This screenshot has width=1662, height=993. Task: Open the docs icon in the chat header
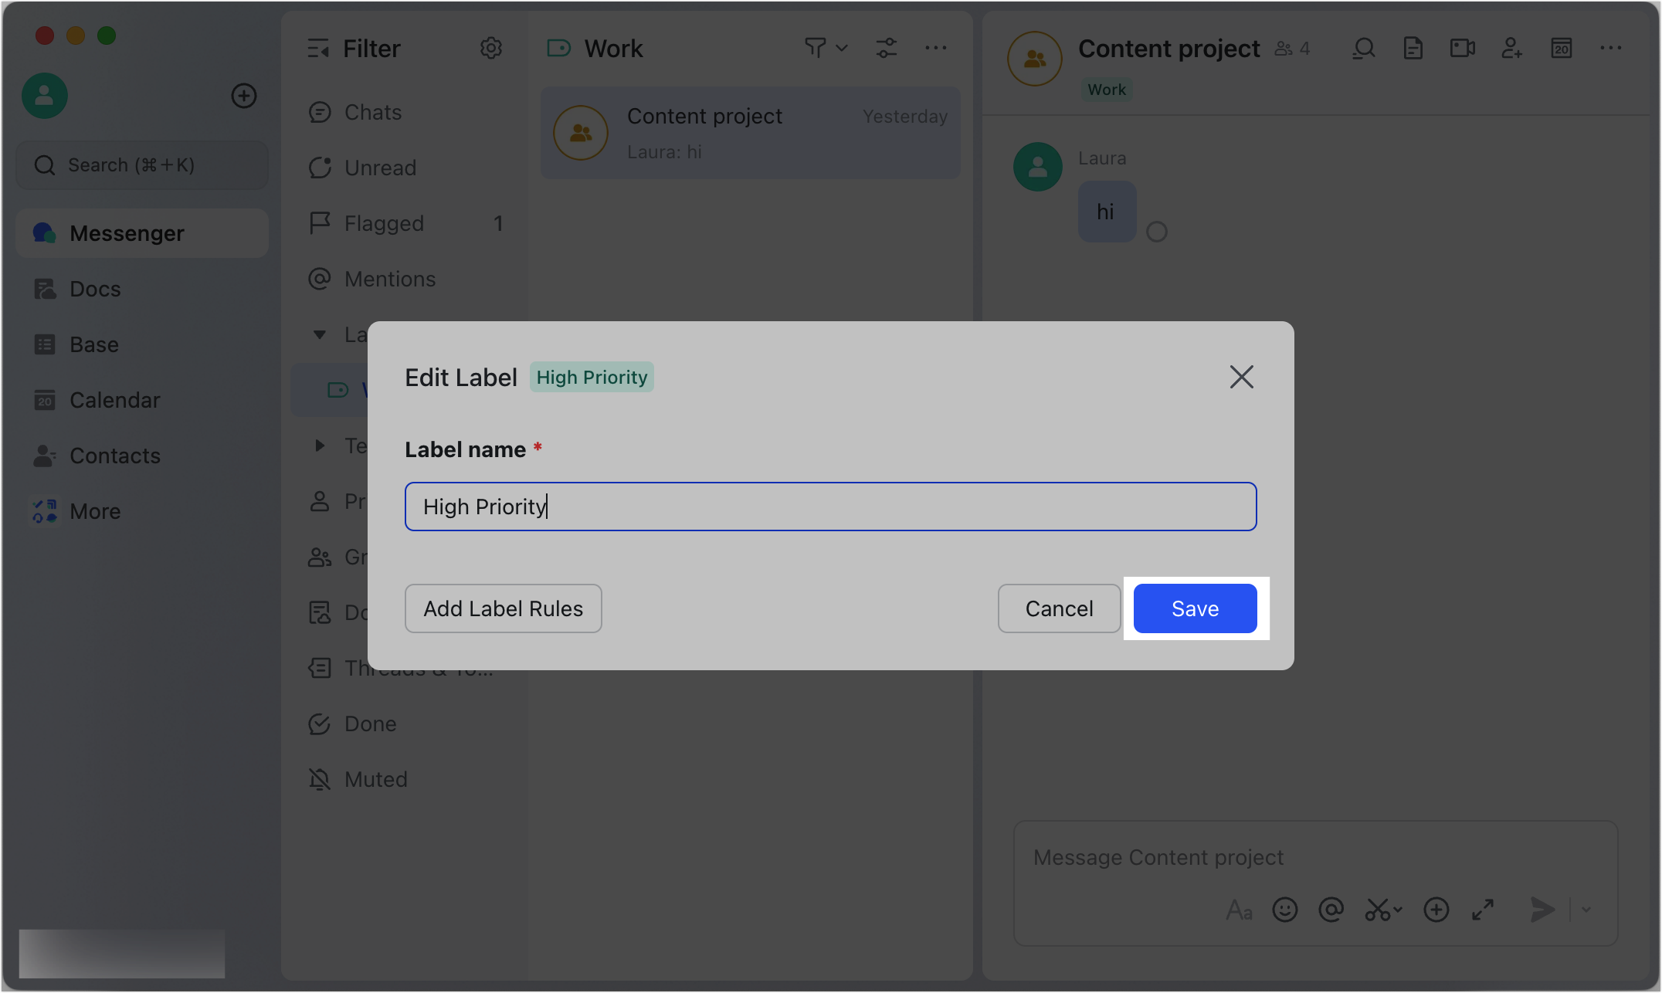(1413, 49)
